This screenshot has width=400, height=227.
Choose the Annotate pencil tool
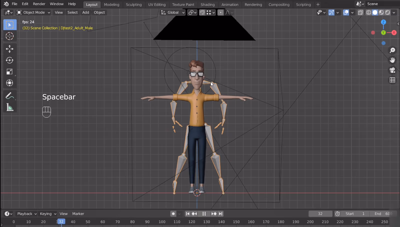click(10, 96)
